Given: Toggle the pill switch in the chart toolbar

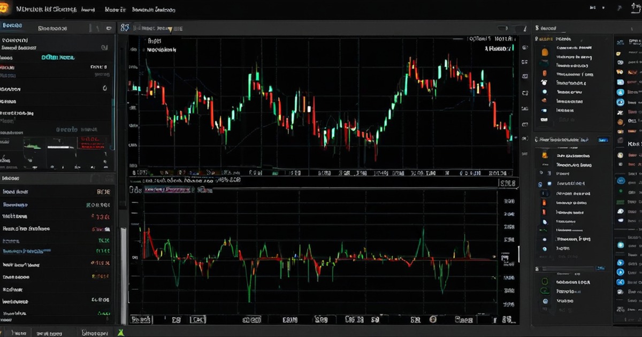Looking at the screenshot, I should click(503, 28).
